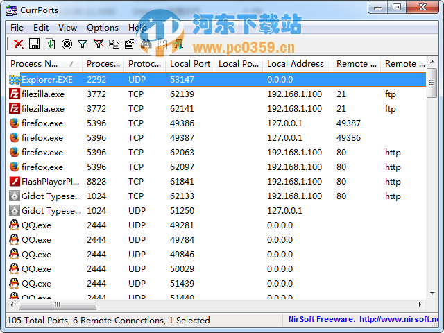Click the copy selected items icon
Image resolution: width=444 pixels, height=333 pixels.
pyautogui.click(x=114, y=44)
